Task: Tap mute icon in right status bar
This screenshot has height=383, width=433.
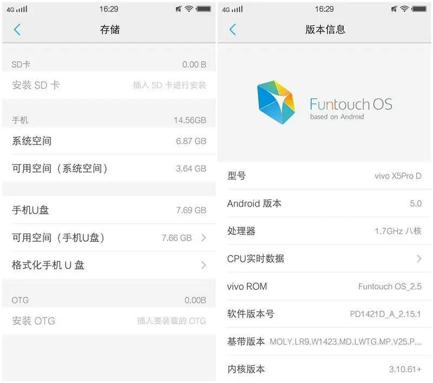Action: coord(394,9)
